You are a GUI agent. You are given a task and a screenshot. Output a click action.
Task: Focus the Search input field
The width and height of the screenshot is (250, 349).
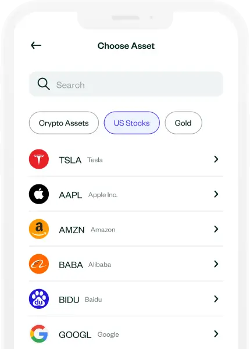coord(126,84)
